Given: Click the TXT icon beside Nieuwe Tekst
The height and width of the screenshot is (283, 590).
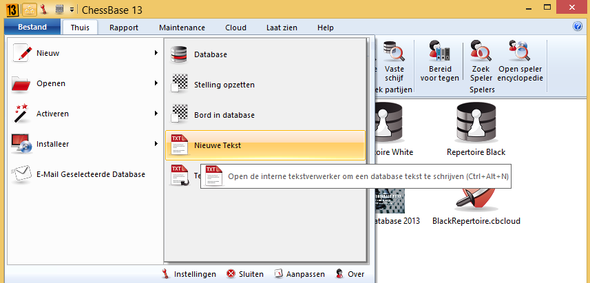Looking at the screenshot, I should pos(179,145).
